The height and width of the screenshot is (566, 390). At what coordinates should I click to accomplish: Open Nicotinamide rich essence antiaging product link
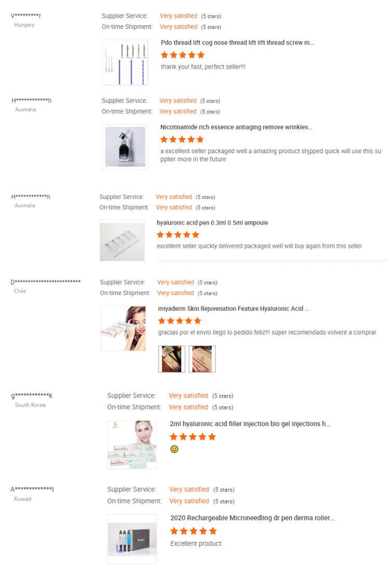coord(236,127)
